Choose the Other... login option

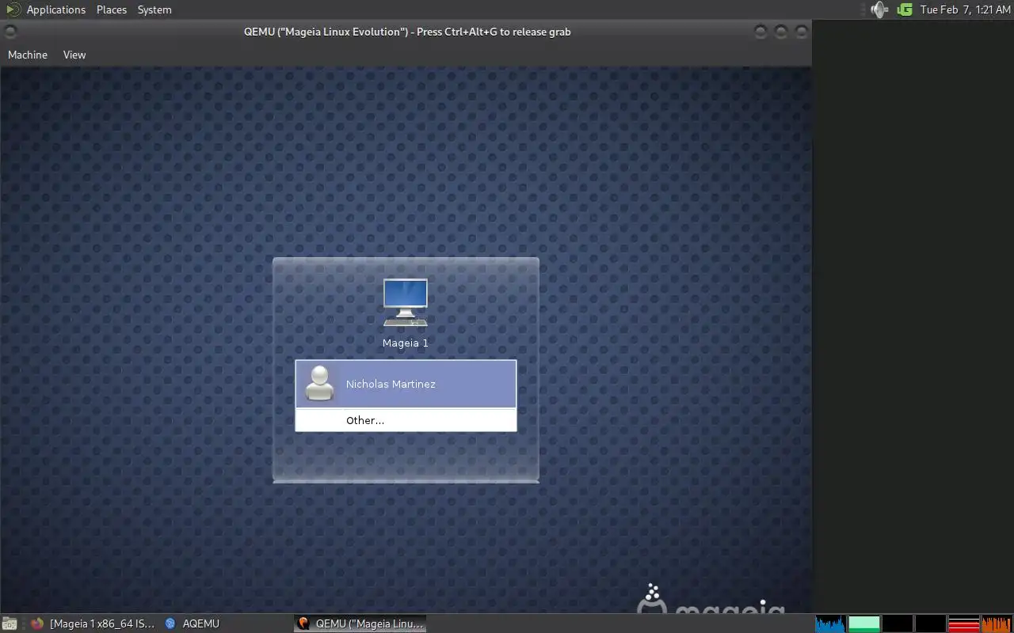(x=406, y=420)
